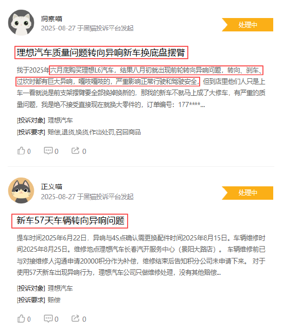Viewport: 283px width, 331px height.
Task: Open the 正义喵 username profile
Action: pyautogui.click(x=51, y=187)
